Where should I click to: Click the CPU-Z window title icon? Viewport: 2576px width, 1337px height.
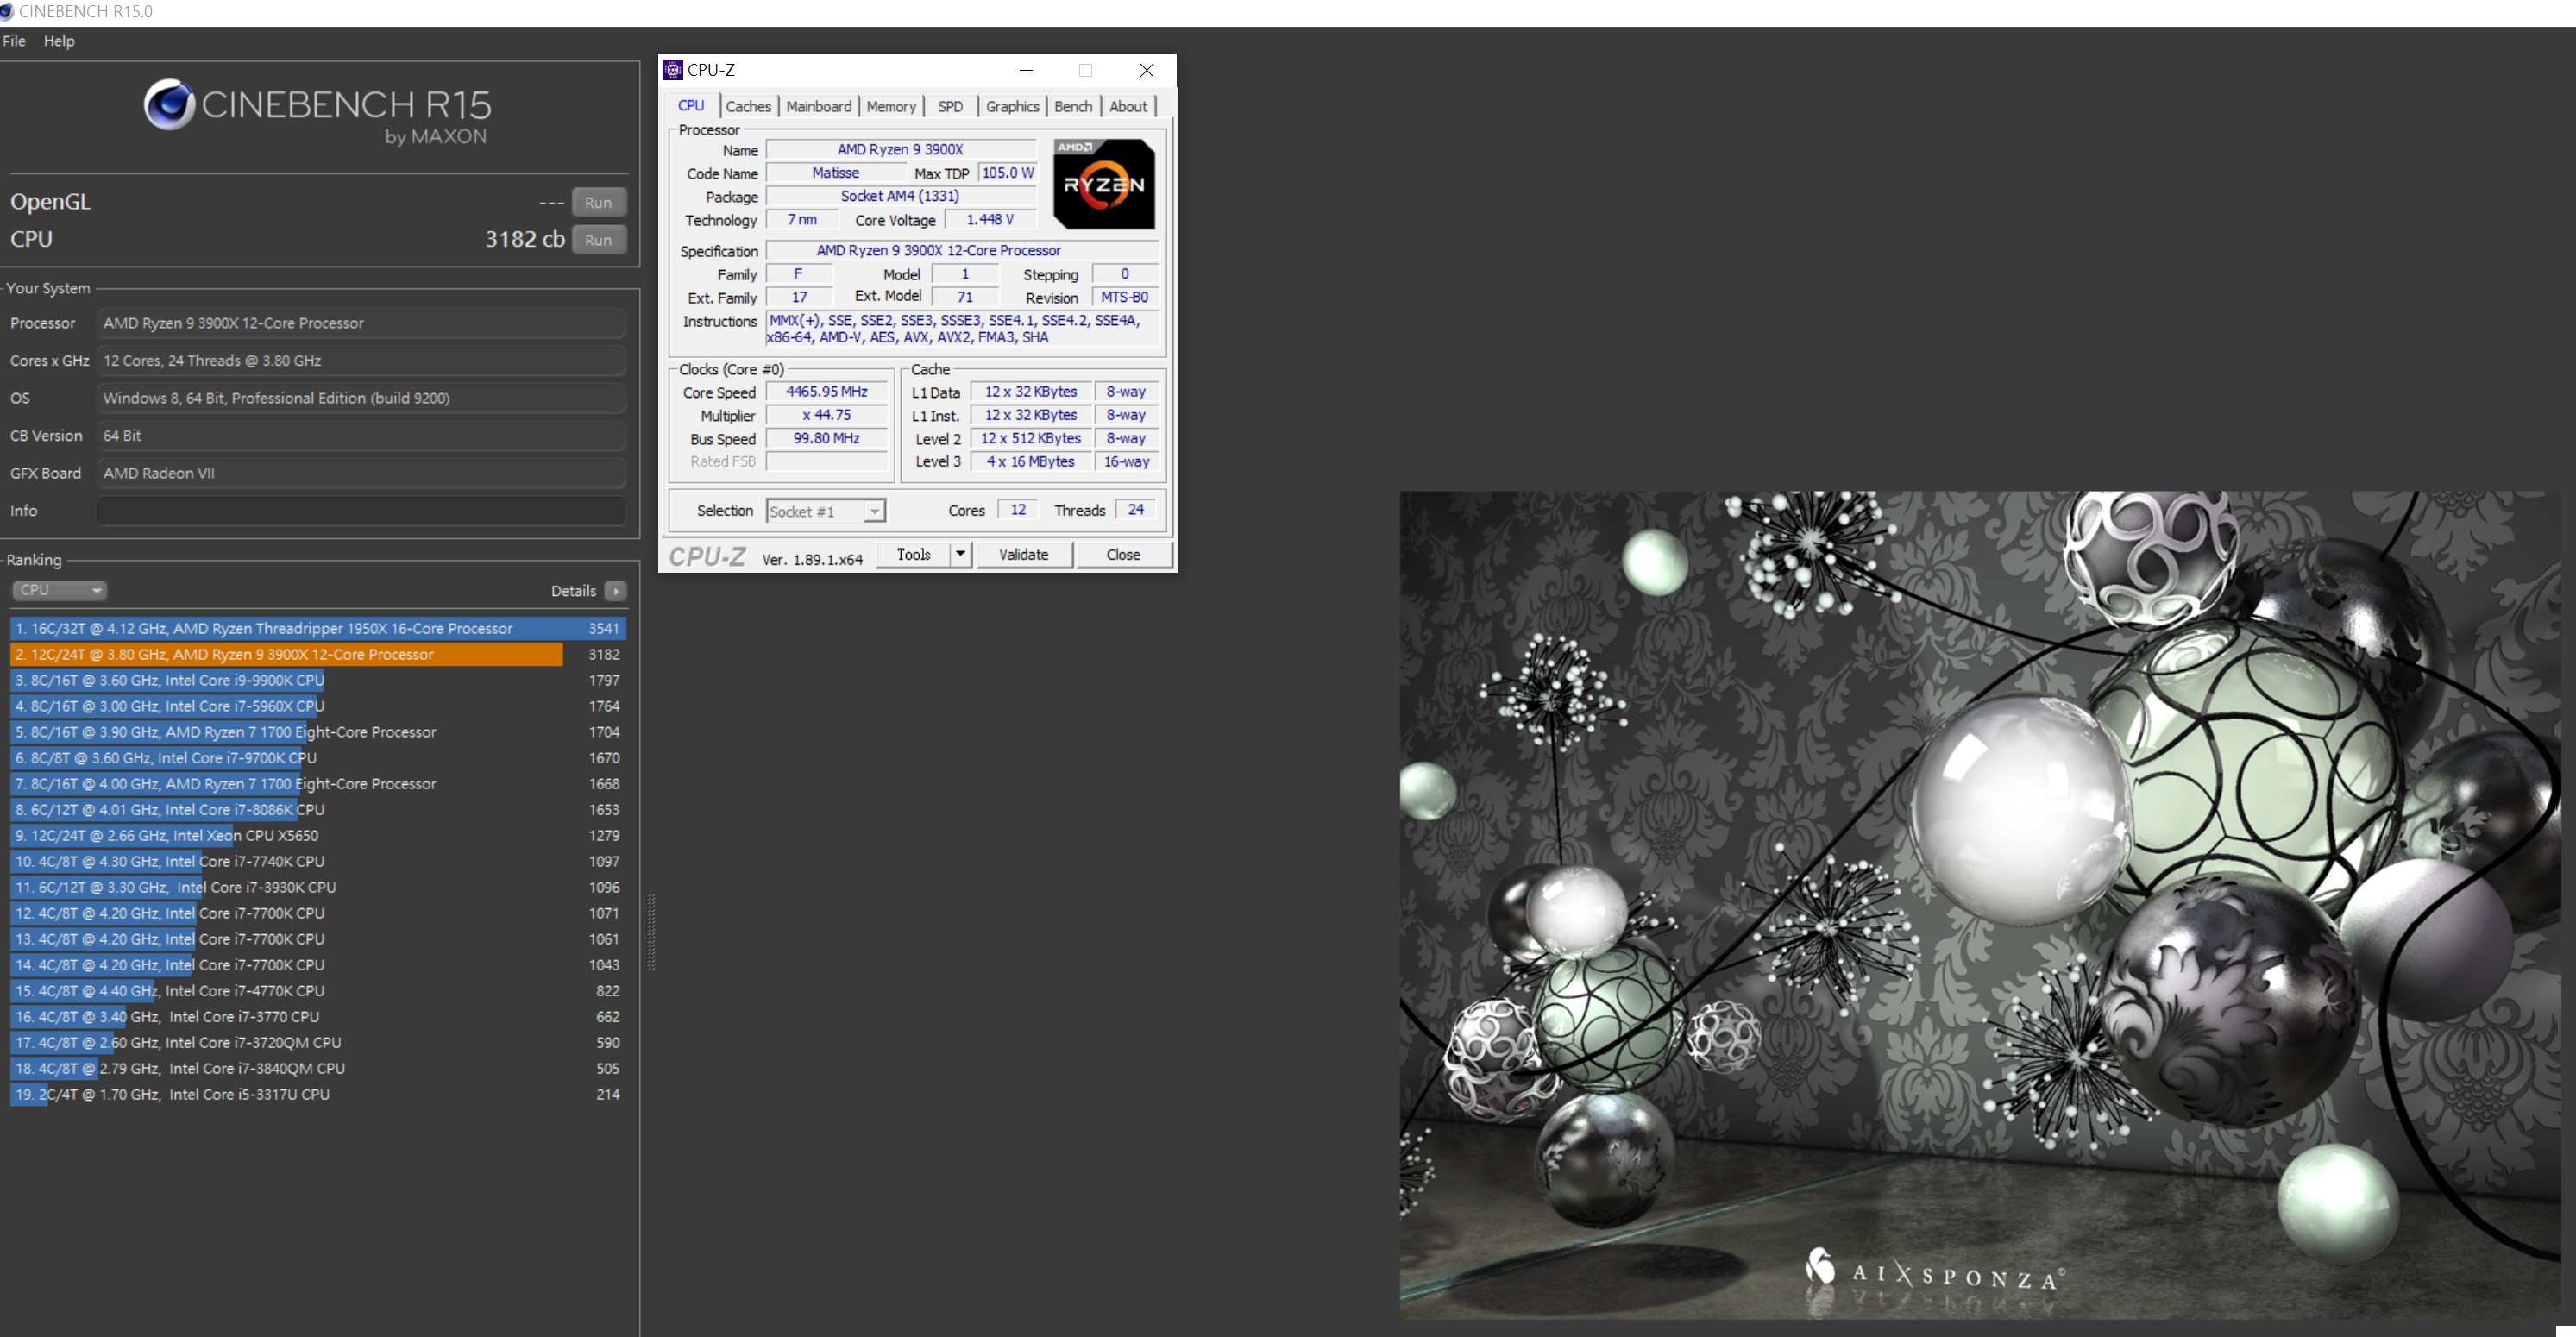click(x=673, y=70)
